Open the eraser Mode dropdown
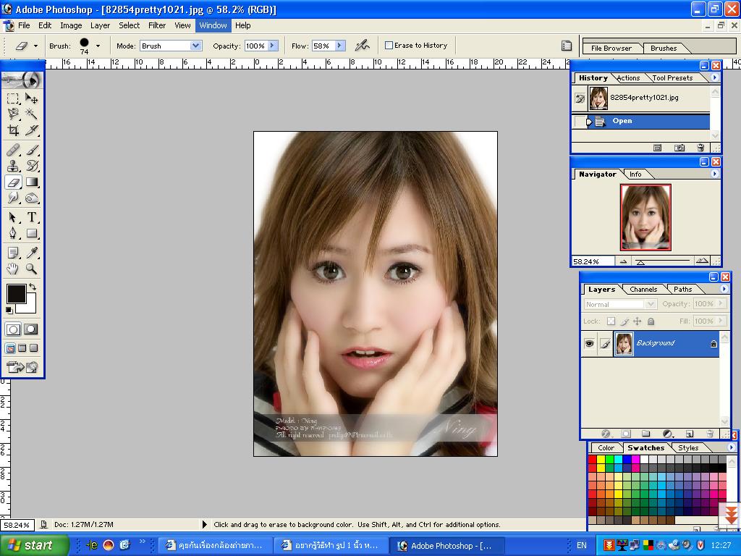This screenshot has height=556, width=741. (x=195, y=46)
